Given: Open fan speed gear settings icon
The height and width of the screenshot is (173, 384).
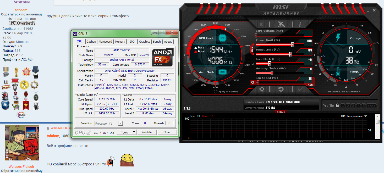Looking at the screenshot, I should pos(253,82).
